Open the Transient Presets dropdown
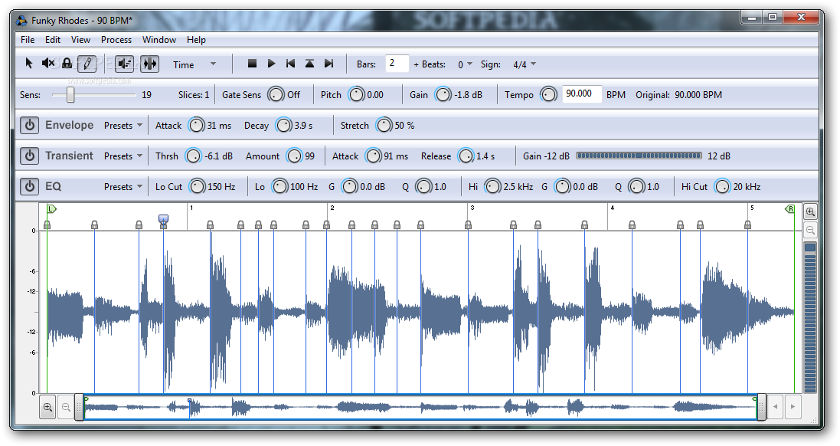This screenshot has height=446, width=840. [123, 156]
